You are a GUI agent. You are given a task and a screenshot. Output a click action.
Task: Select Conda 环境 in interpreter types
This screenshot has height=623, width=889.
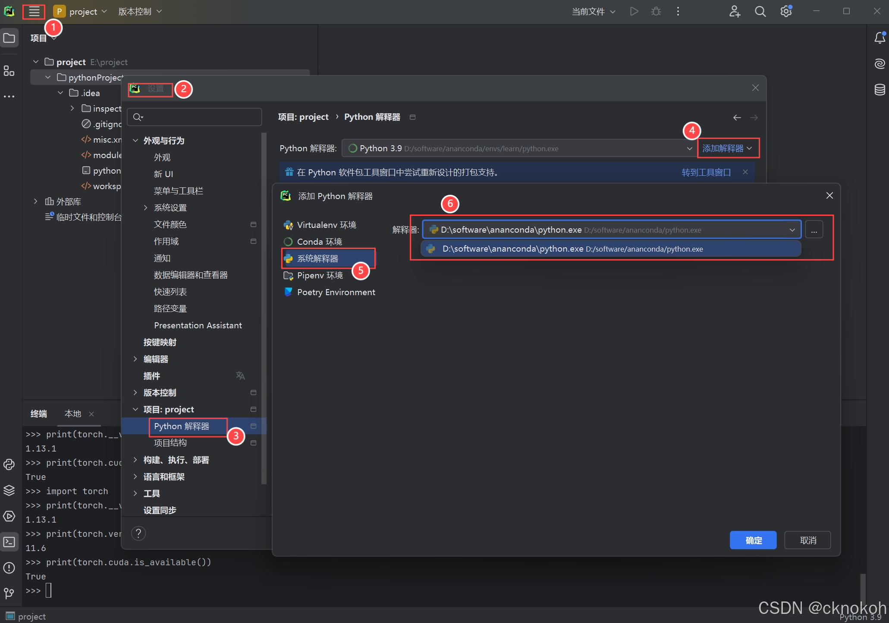point(319,242)
